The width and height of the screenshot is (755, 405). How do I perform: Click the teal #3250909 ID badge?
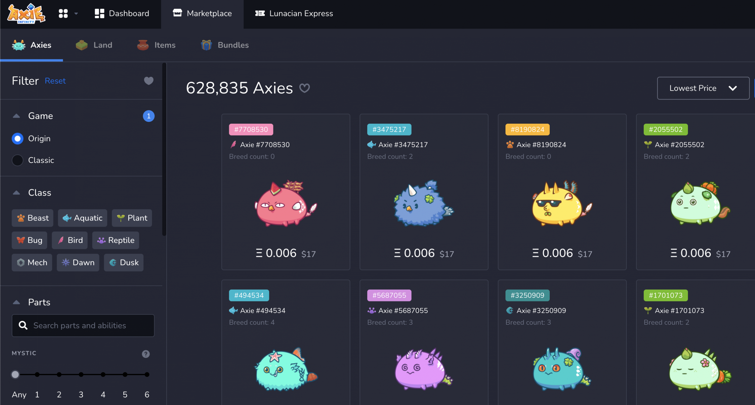pos(528,295)
